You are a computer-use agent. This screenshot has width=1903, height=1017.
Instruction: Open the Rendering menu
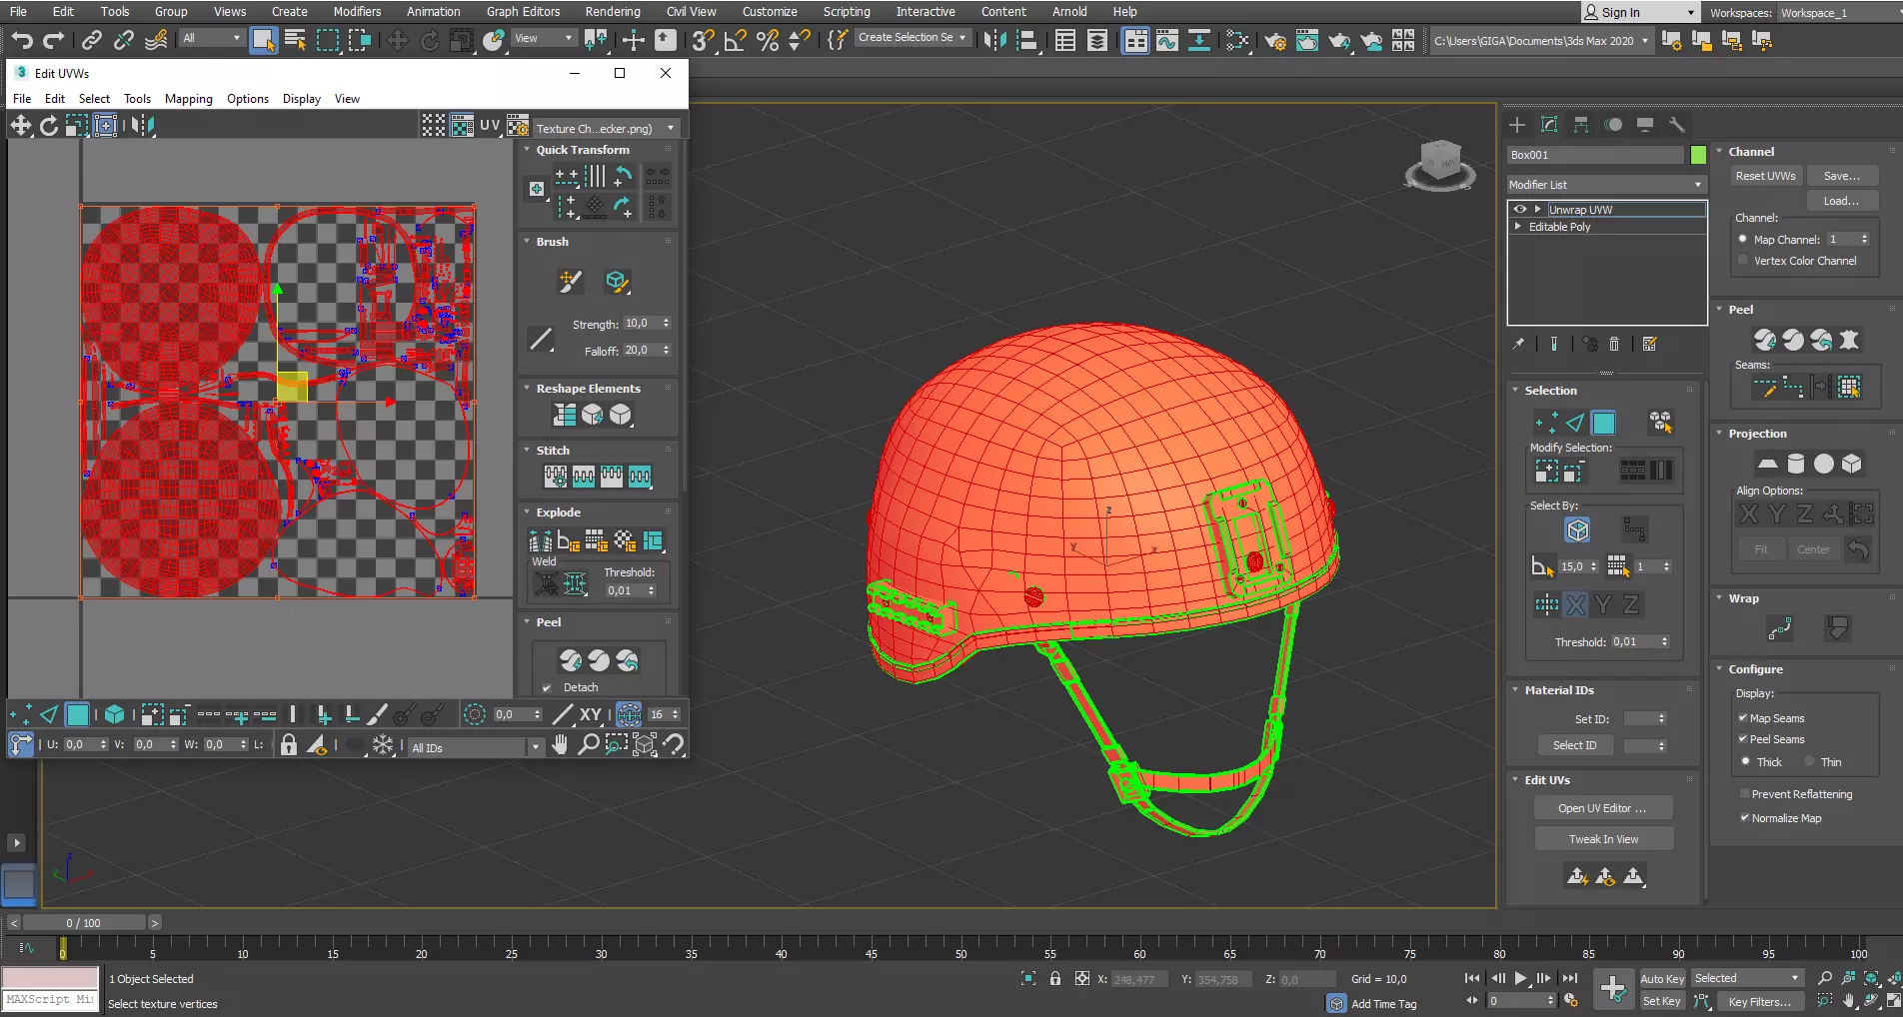click(612, 12)
